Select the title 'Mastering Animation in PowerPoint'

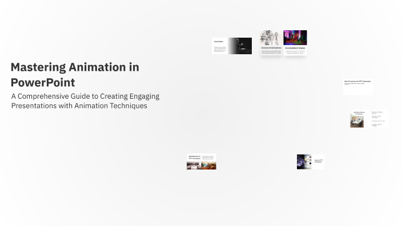75,75
